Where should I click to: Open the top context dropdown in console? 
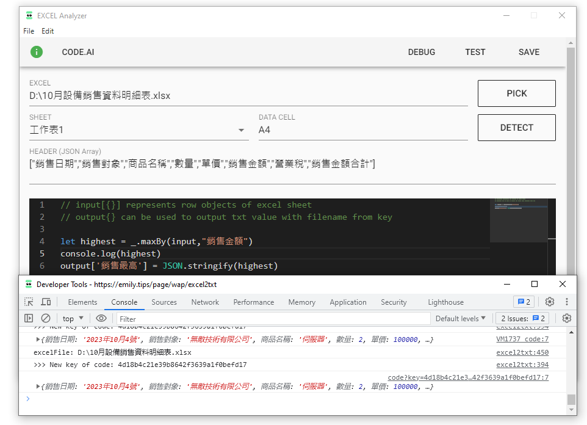click(73, 319)
